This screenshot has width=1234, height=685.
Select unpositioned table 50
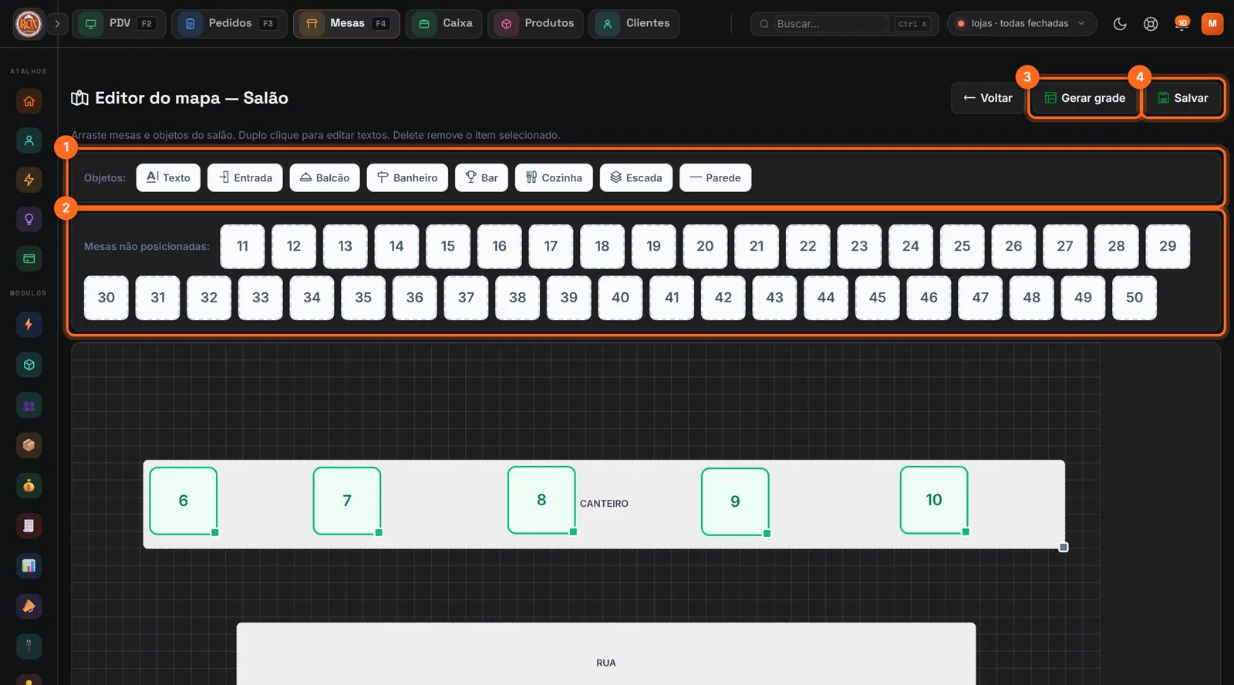(x=1135, y=298)
